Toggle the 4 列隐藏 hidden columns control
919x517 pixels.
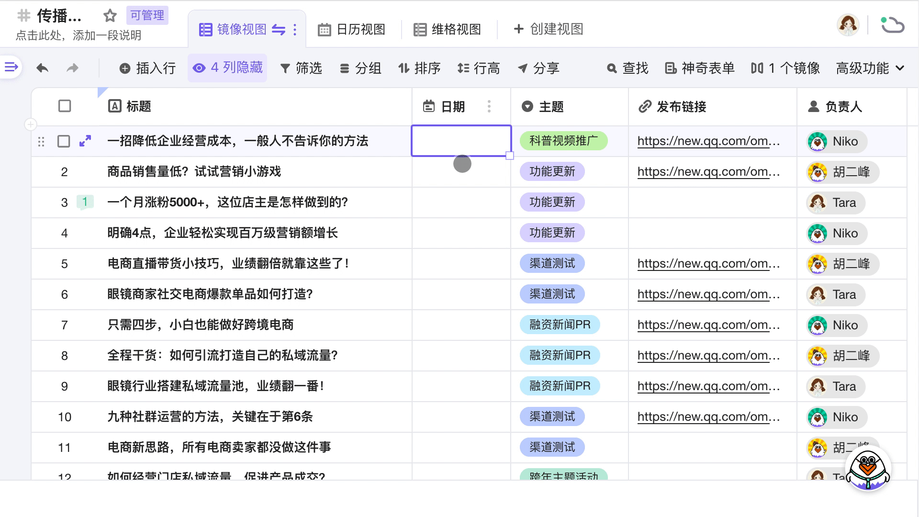(x=227, y=68)
